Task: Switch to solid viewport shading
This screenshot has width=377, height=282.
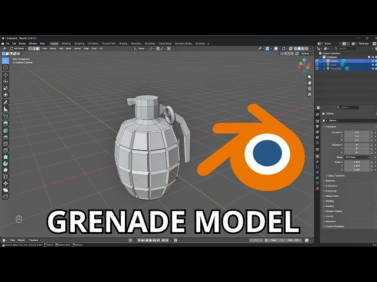Action: pos(299,48)
